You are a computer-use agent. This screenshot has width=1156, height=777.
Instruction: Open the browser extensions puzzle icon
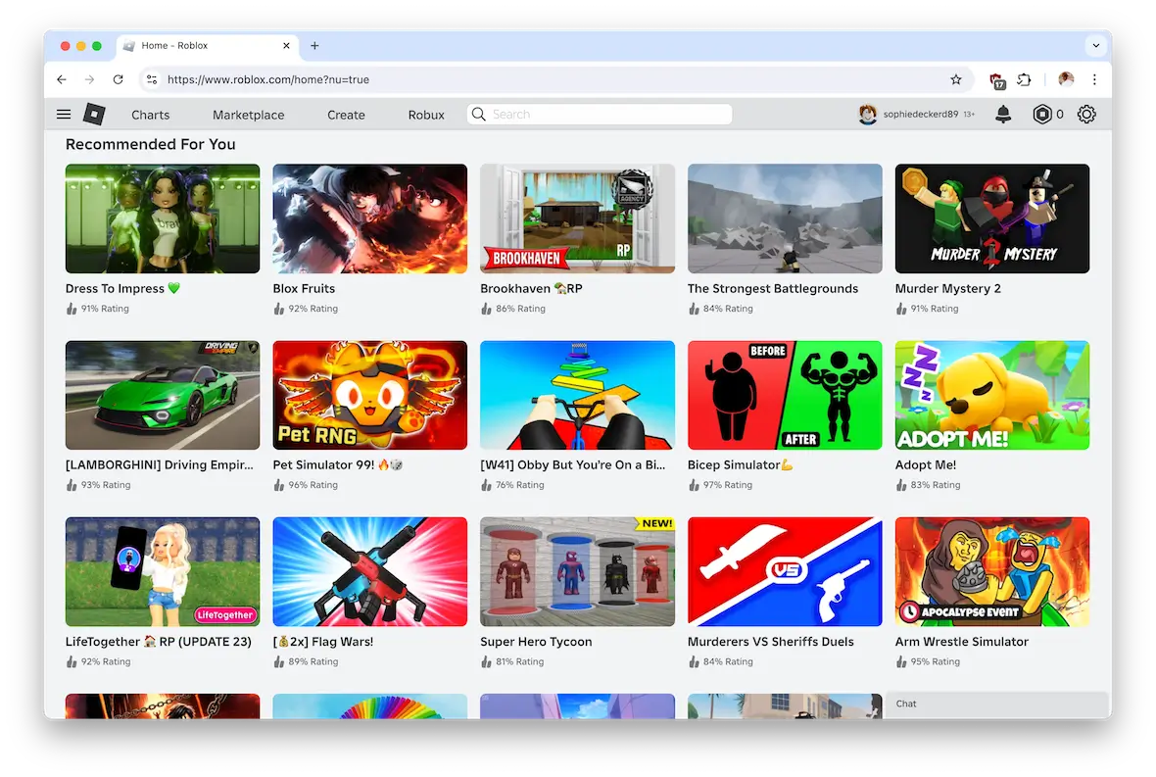click(1024, 79)
